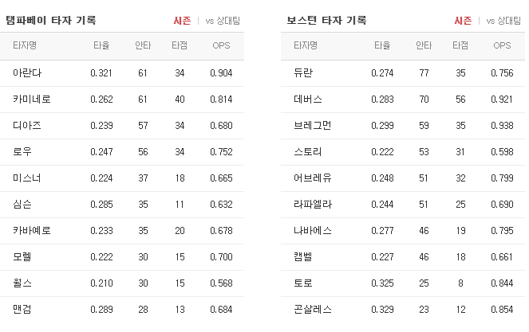Select player 라파엘라
529x332 pixels.
313,205
